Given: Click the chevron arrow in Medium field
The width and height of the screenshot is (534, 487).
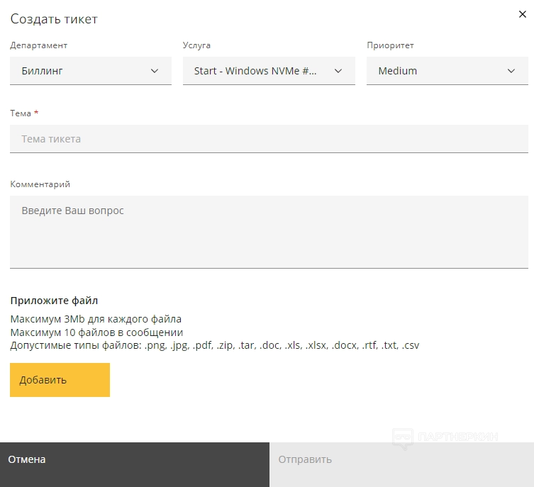Looking at the screenshot, I should tap(512, 71).
